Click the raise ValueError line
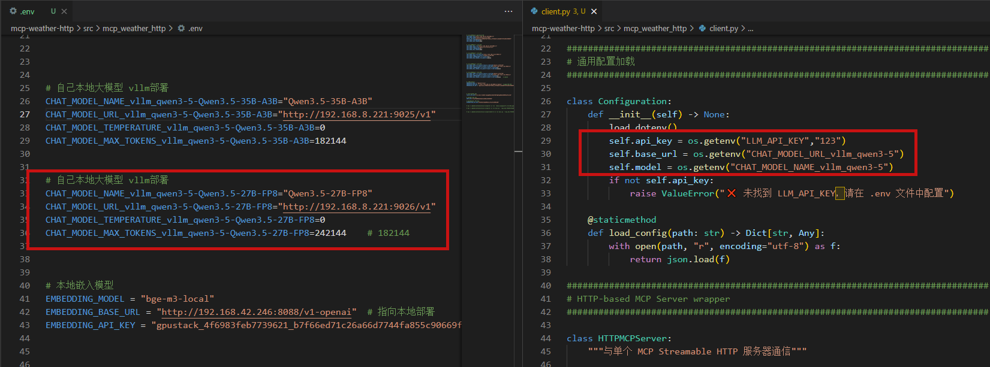Screen dimensions: 990x367 pos(792,193)
